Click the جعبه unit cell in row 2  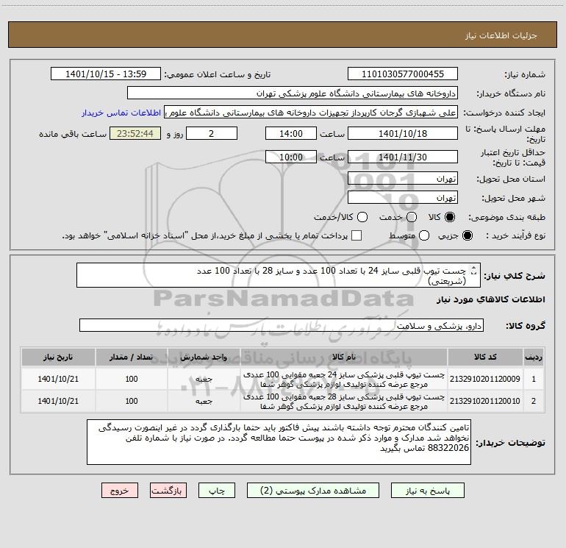click(204, 402)
